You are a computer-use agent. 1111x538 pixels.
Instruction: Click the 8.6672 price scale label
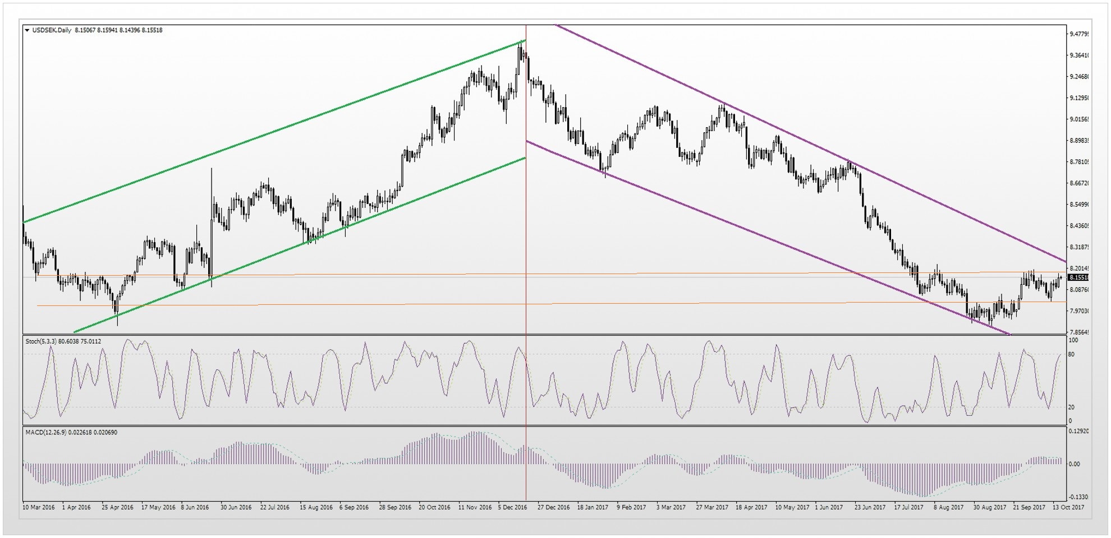(1079, 183)
